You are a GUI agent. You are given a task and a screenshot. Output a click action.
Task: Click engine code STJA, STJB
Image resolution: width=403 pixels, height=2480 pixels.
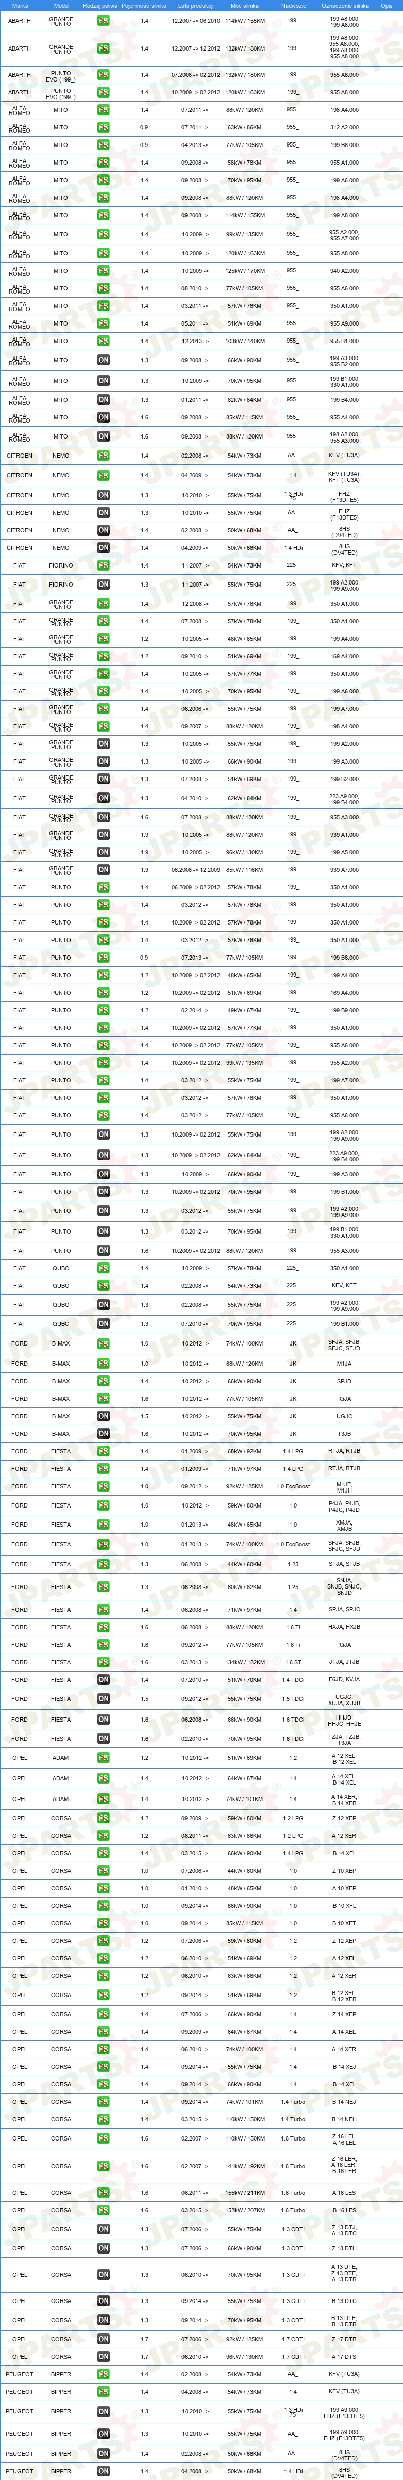(344, 1564)
